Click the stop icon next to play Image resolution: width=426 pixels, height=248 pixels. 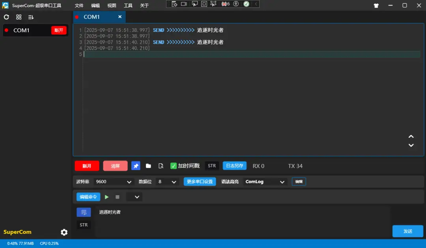[117, 196]
